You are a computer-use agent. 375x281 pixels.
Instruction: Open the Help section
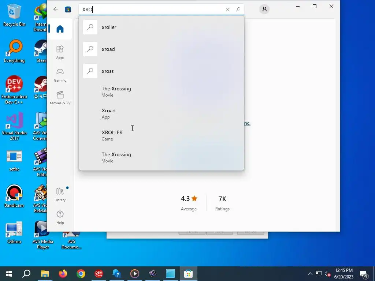[60, 217]
